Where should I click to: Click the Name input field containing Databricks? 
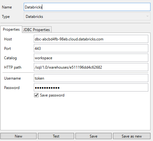tap(87, 7)
